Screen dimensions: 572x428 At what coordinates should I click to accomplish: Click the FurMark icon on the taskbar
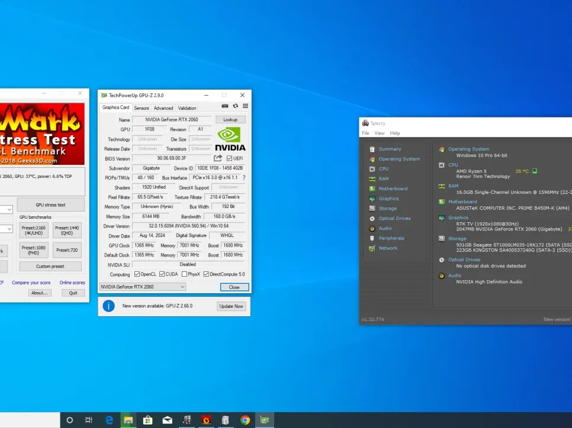click(x=206, y=420)
